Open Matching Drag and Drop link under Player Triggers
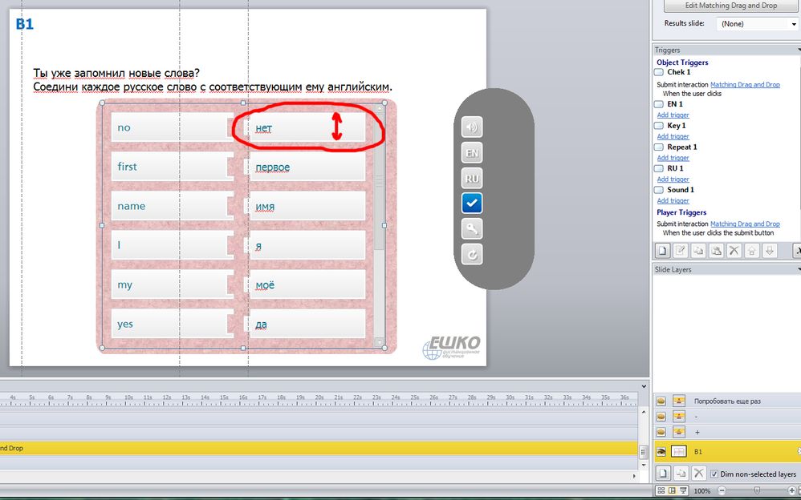Screen dimensions: 801x500 745,224
